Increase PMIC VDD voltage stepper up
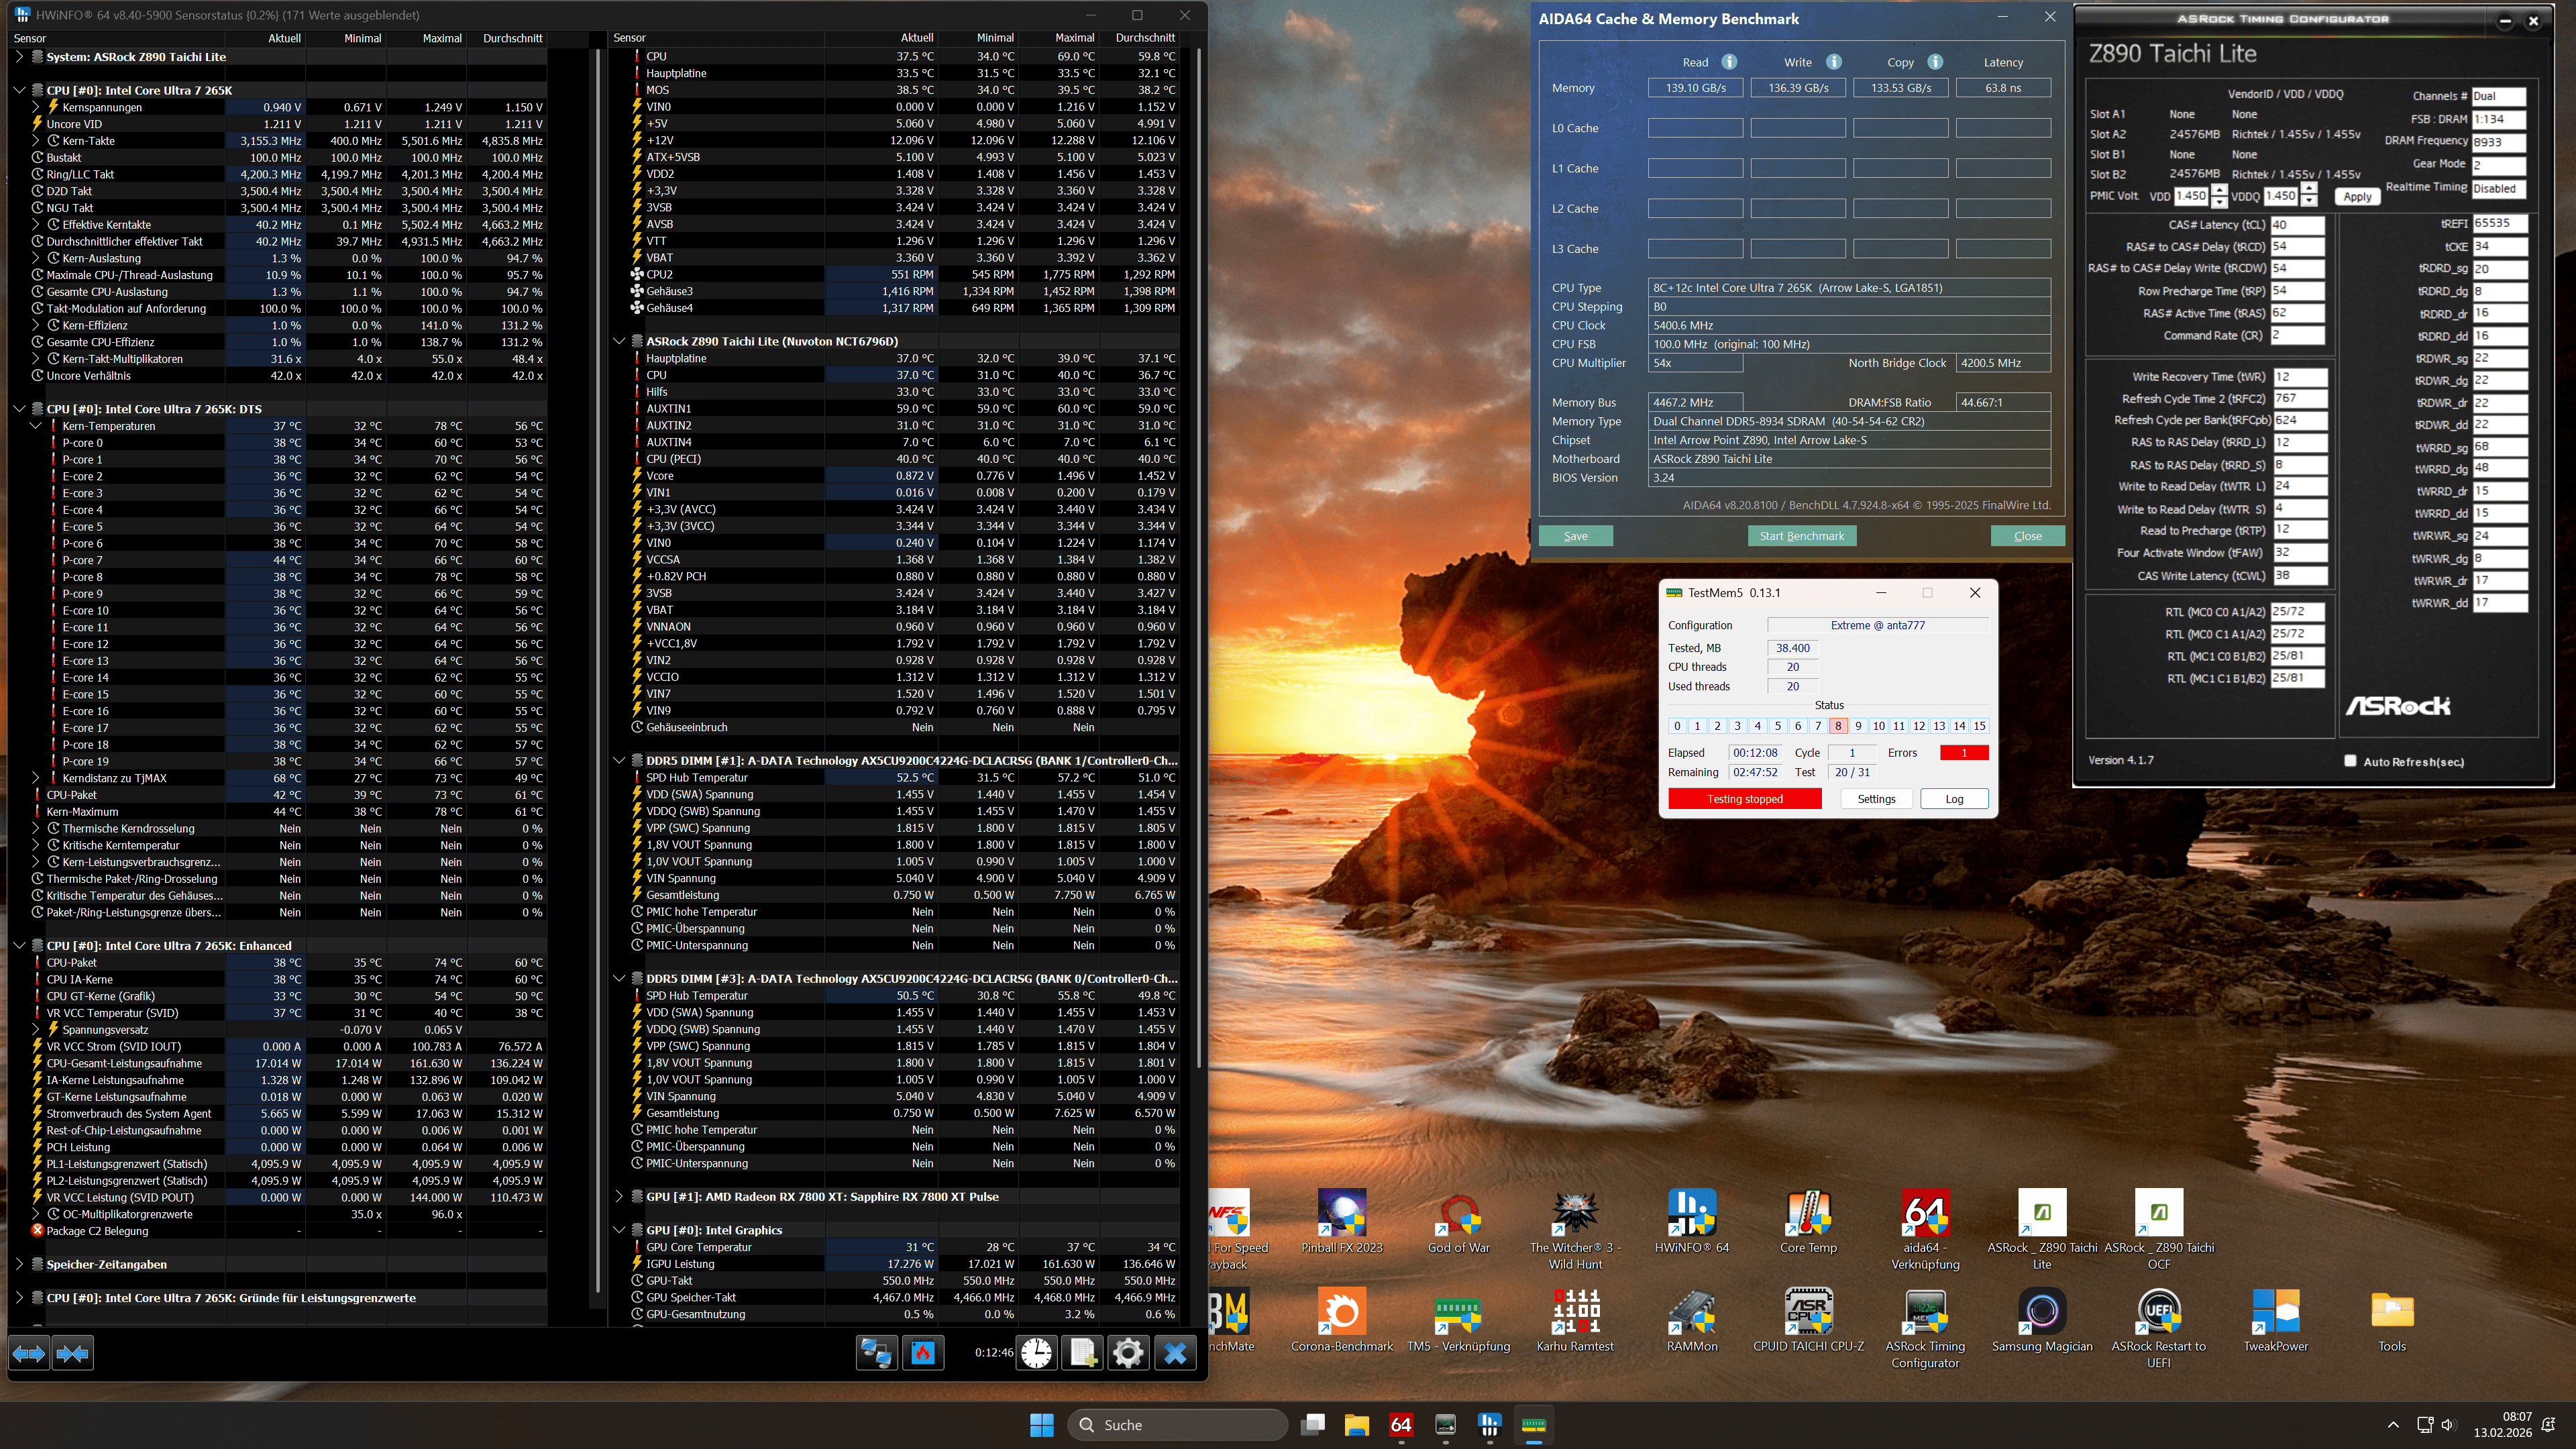This screenshot has height=1449, width=2576. 2220,190
